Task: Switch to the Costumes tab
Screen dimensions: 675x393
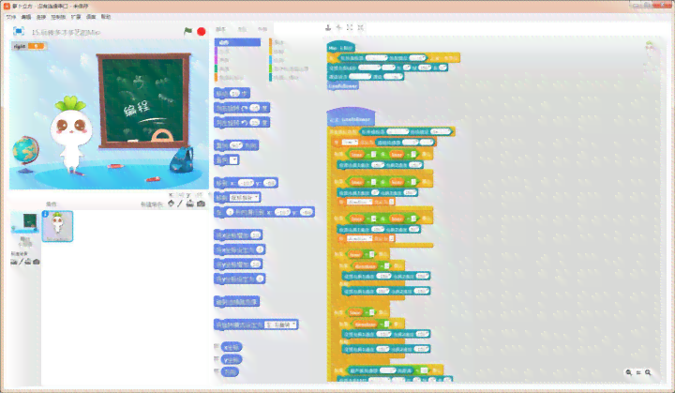Action: click(x=243, y=29)
